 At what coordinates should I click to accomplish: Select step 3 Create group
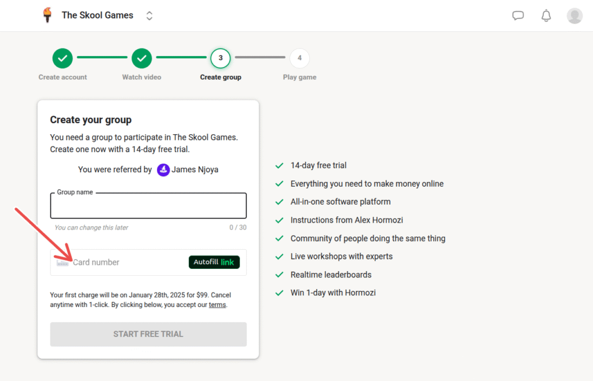tap(221, 58)
